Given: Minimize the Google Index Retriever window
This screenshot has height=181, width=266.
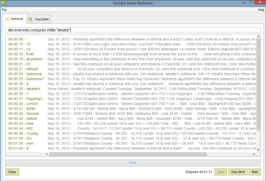Looking at the screenshot, I should [x=244, y=3].
